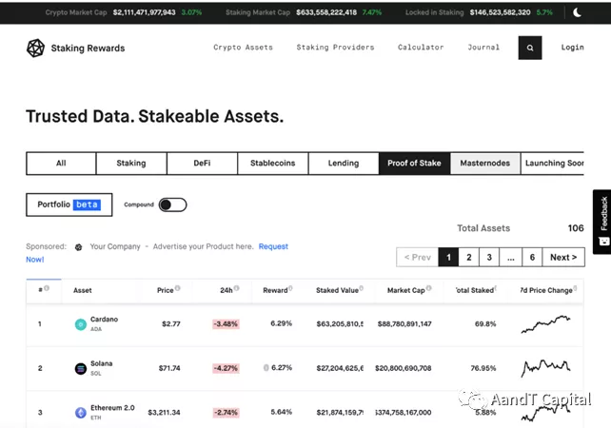This screenshot has width=611, height=428.
Task: Click the Staking Rewards logo icon
Action: [35, 48]
